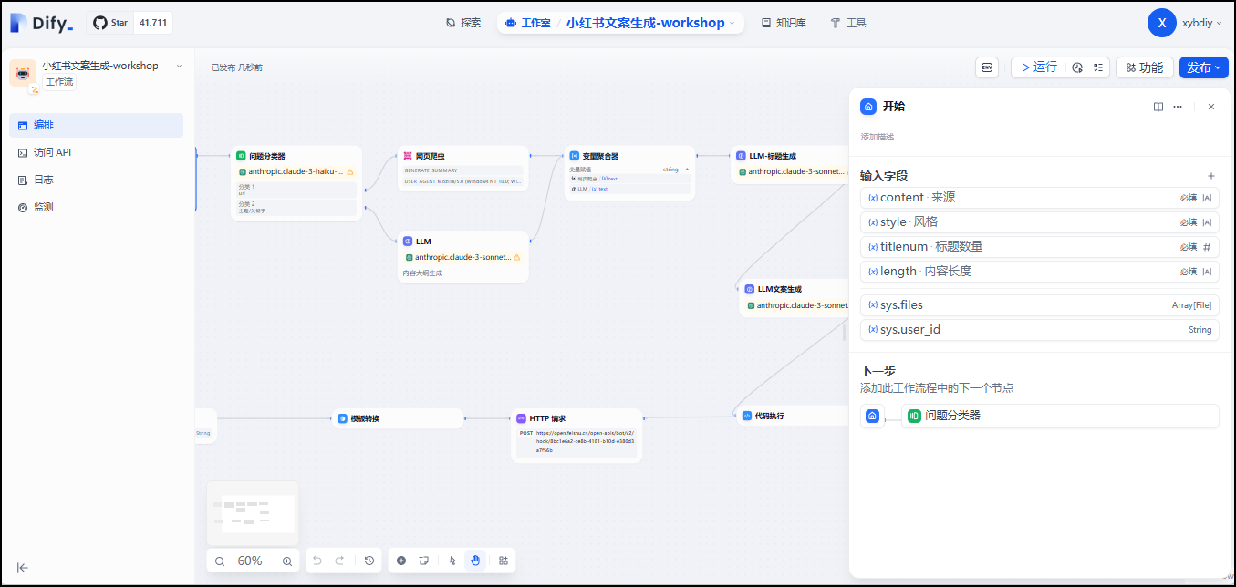Select the 模板转换 node
Image resolution: width=1236 pixels, height=587 pixels.
point(399,419)
